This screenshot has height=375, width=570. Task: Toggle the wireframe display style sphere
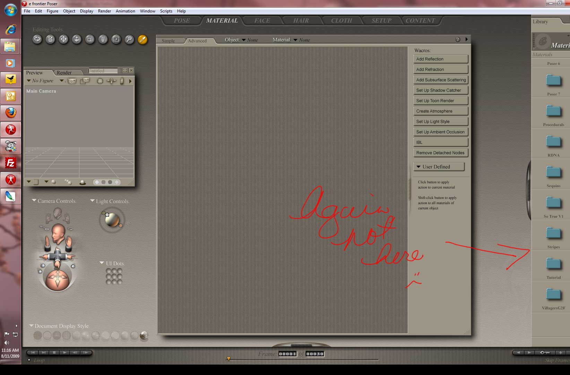57,335
